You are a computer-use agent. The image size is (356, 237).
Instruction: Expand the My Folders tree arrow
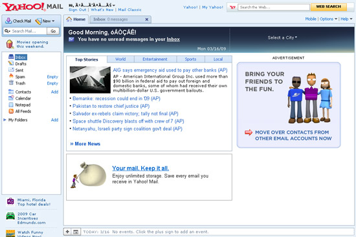(5, 119)
